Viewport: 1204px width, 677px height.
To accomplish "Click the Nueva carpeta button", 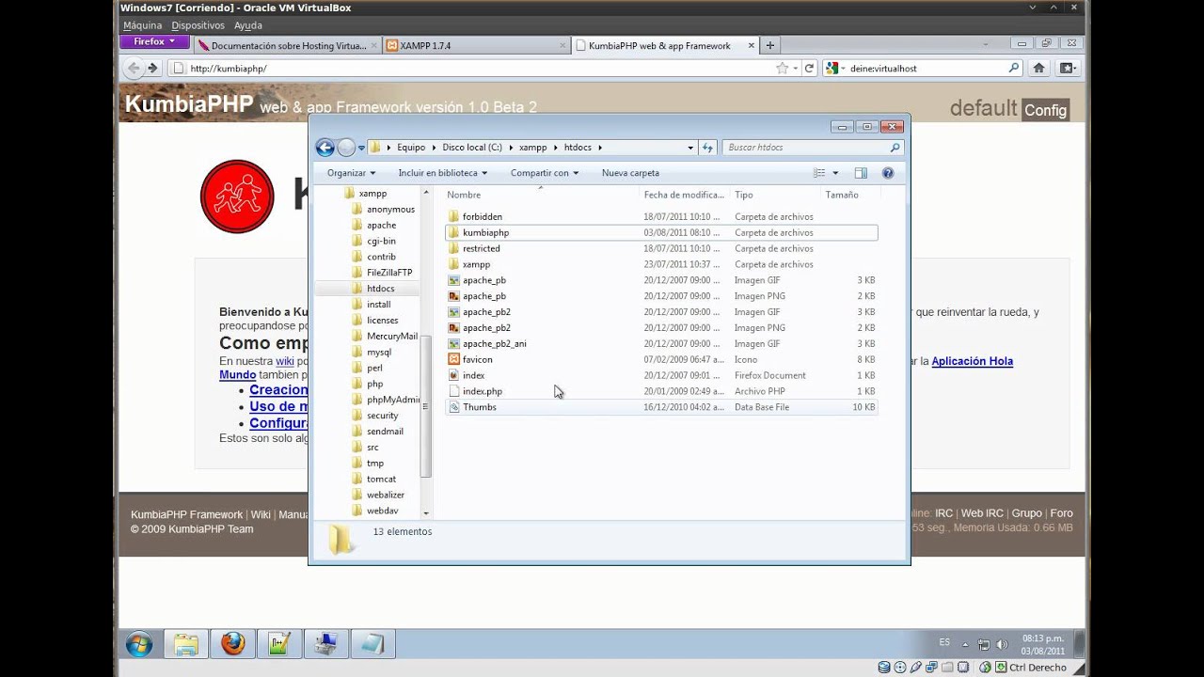I will coord(630,173).
